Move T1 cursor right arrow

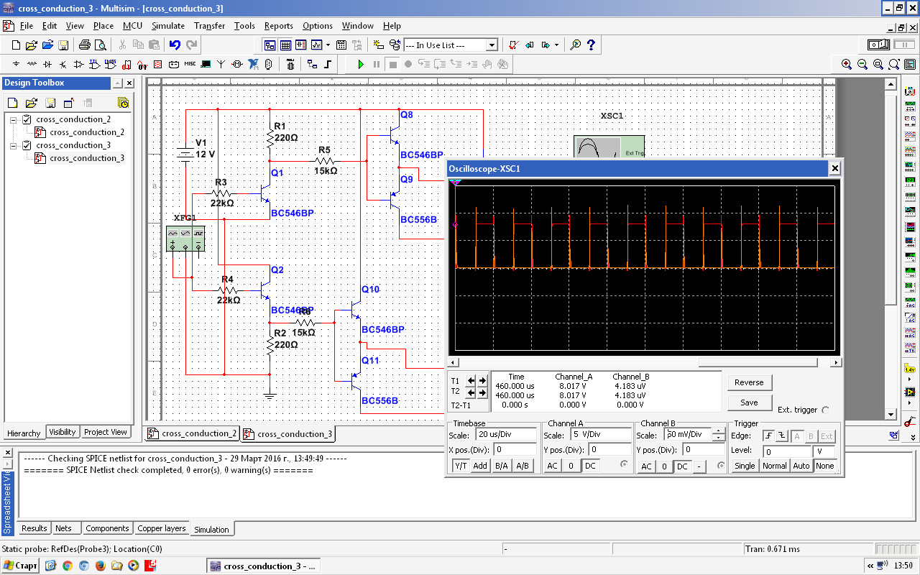[x=482, y=381]
